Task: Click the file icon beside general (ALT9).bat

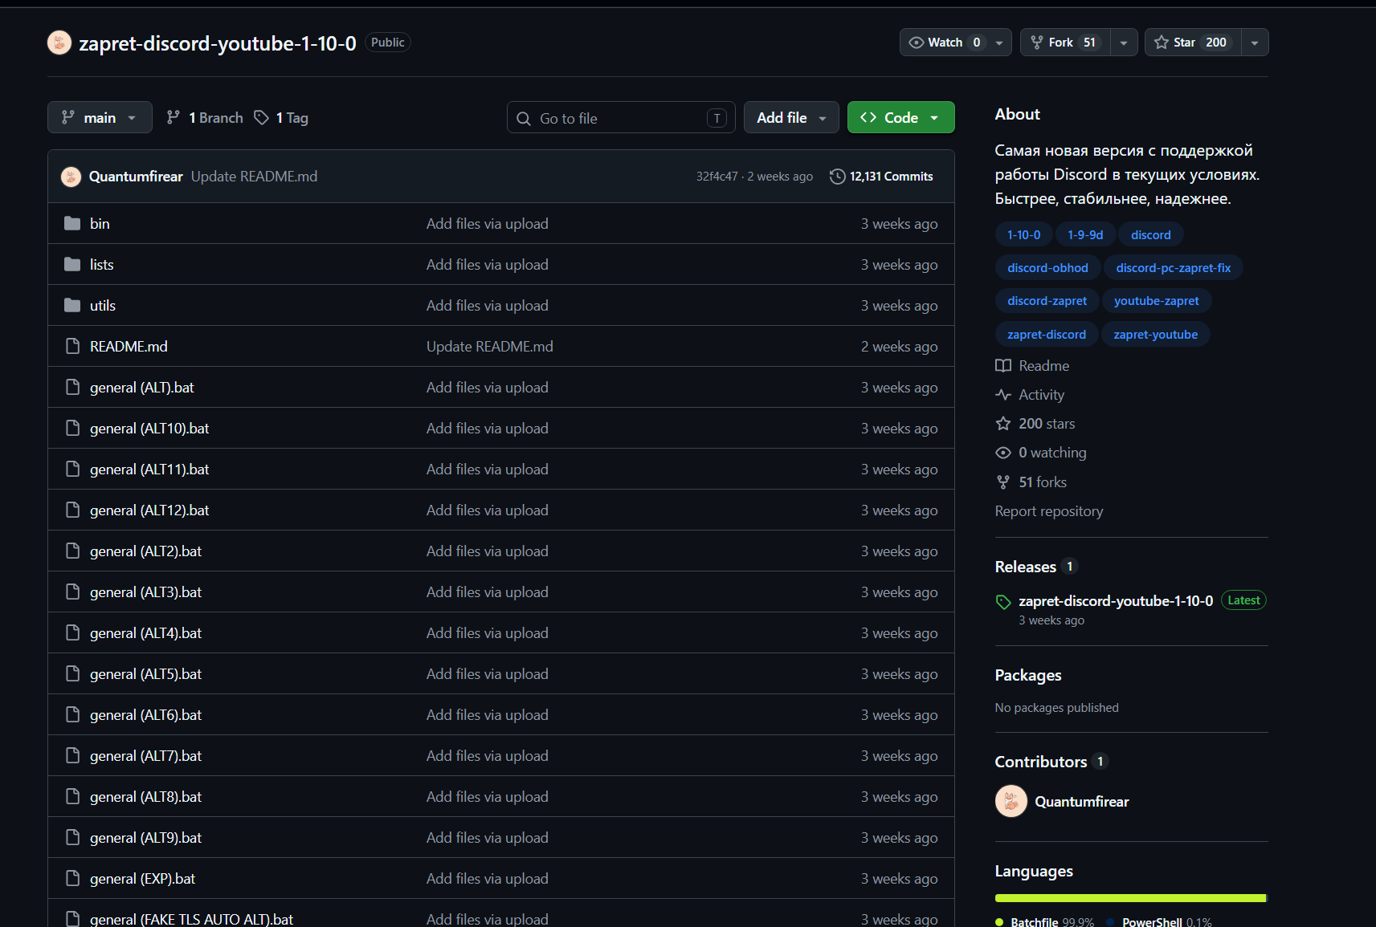Action: (72, 838)
